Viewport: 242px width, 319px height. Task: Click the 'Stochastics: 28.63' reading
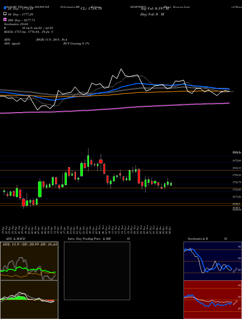tap(16, 24)
